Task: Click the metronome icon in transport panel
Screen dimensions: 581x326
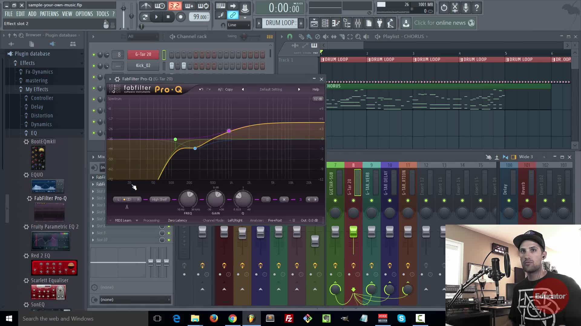Action: (146, 6)
